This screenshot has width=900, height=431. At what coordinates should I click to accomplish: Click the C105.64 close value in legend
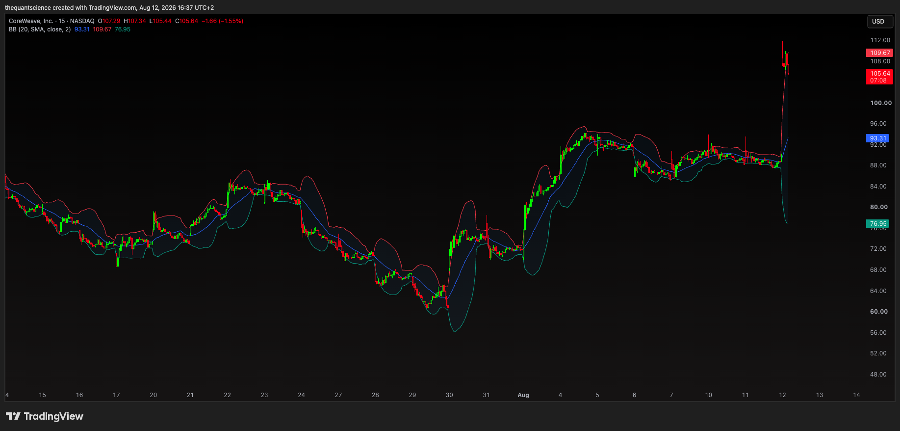[x=186, y=21]
